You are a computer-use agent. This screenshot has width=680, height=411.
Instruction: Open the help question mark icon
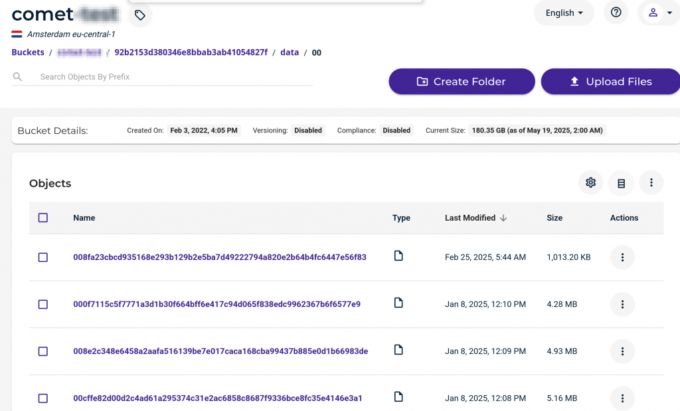click(616, 13)
